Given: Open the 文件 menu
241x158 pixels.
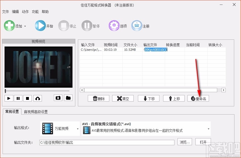Looking at the screenshot, I should coord(6,12).
